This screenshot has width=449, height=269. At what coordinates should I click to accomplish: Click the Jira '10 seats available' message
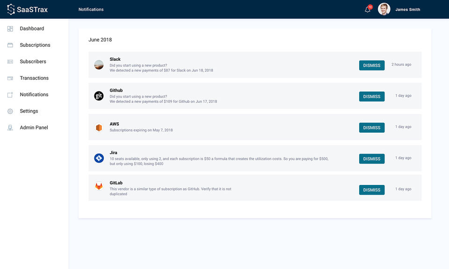click(x=219, y=161)
